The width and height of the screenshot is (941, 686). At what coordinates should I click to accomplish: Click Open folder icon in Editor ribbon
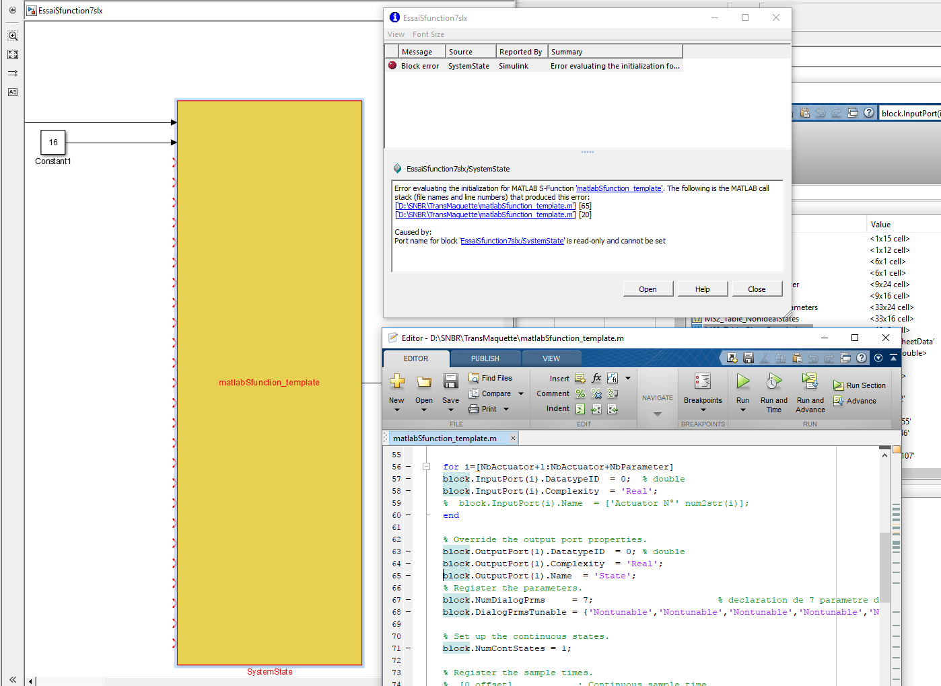(x=424, y=381)
